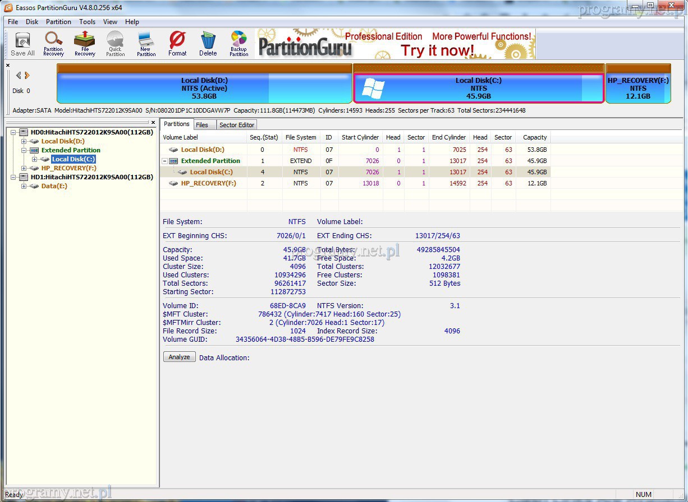Open the Partition Recovery tool
Screen dimensions: 688x502
(x=54, y=44)
